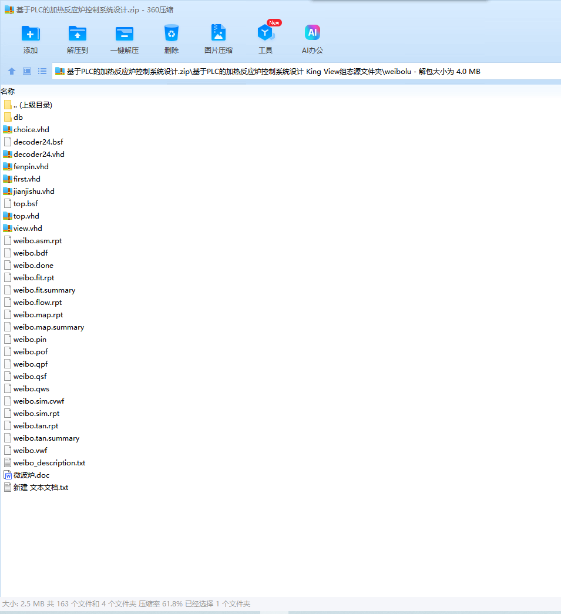This screenshot has width=561, height=614.
Task: Select file weibo.map.summary
Action: click(44, 327)
